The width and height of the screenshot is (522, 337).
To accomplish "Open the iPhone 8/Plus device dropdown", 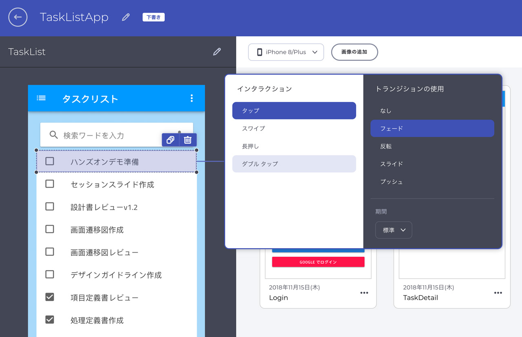I will [x=286, y=52].
